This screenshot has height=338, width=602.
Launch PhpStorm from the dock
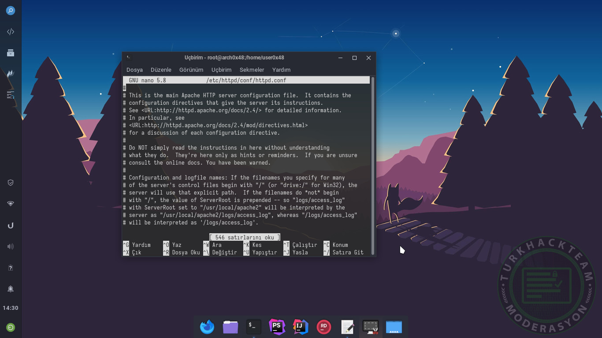coord(277,327)
